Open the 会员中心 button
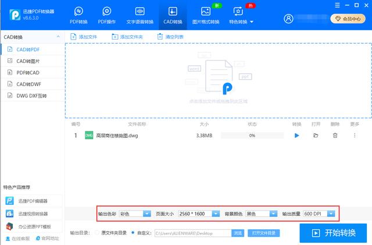 pyautogui.click(x=348, y=19)
